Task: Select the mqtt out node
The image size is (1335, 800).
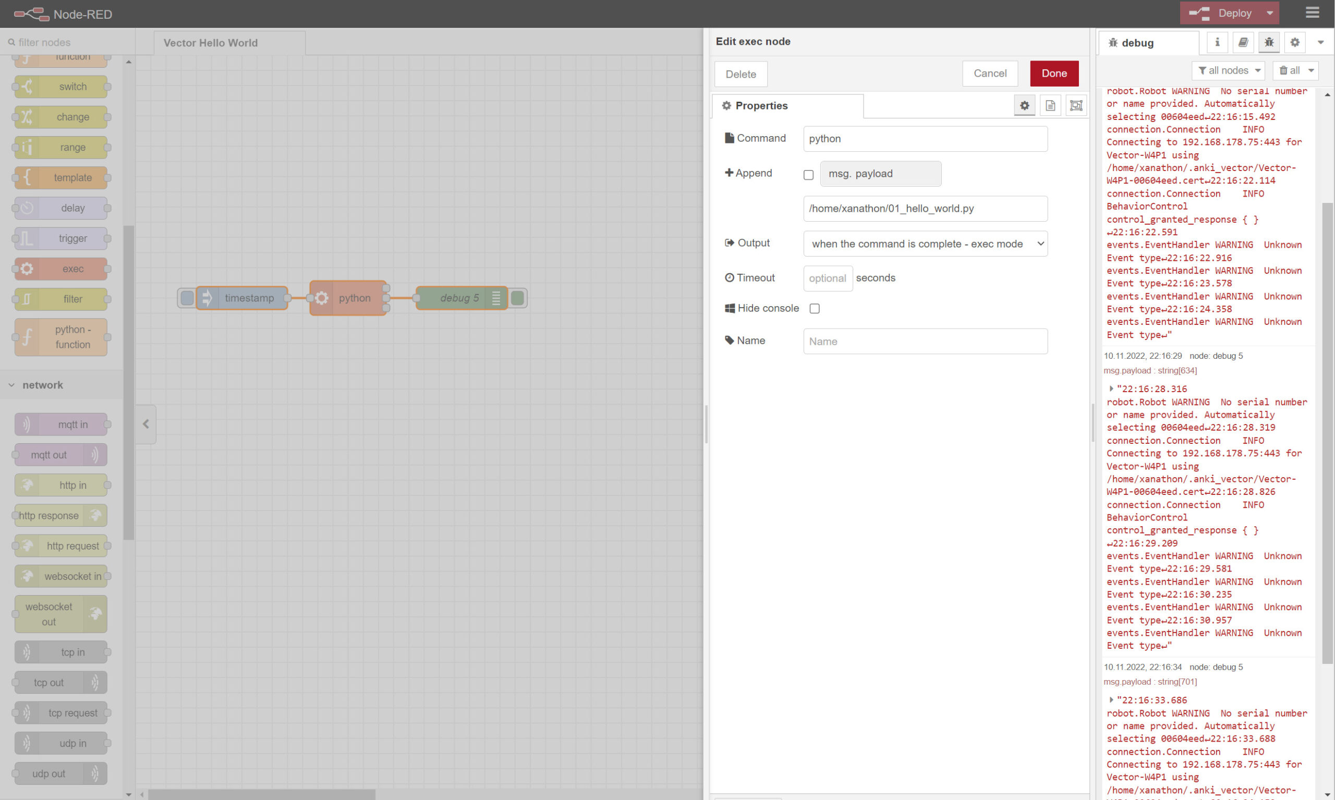Action: pos(61,455)
